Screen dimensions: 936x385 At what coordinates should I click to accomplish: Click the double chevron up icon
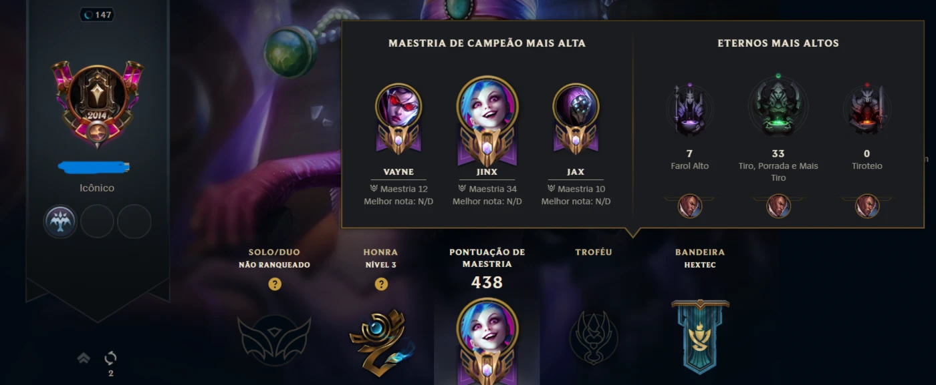84,358
